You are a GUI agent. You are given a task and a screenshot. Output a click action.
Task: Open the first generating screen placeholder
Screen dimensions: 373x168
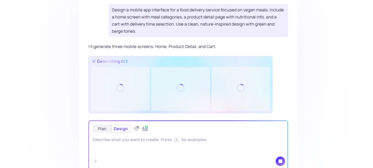120,89
